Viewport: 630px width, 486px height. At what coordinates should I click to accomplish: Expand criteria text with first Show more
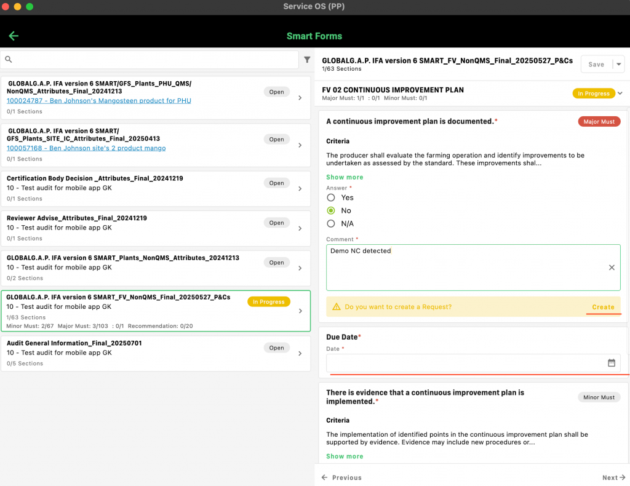(x=345, y=177)
